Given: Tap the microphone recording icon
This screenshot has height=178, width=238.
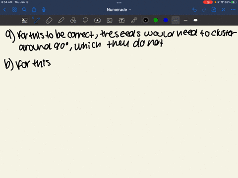Looking at the screenshot, I should click(44, 10).
